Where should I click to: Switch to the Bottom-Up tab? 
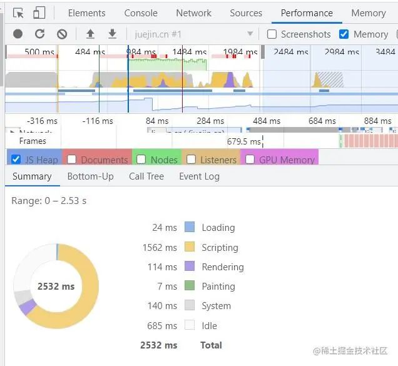pos(90,176)
